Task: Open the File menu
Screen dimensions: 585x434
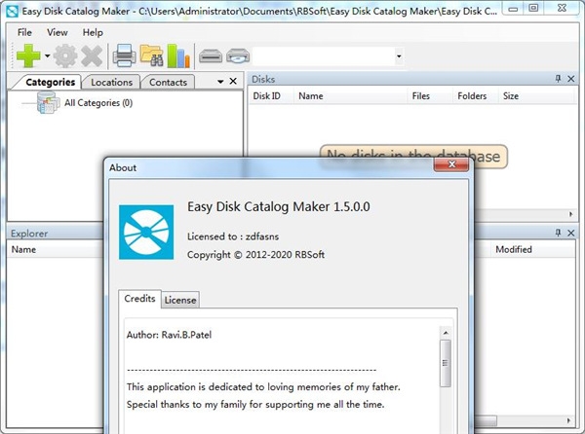Action: coord(24,32)
